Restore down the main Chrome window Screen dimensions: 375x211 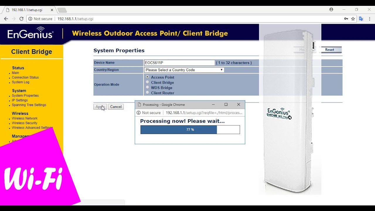pyautogui.click(x=357, y=9)
